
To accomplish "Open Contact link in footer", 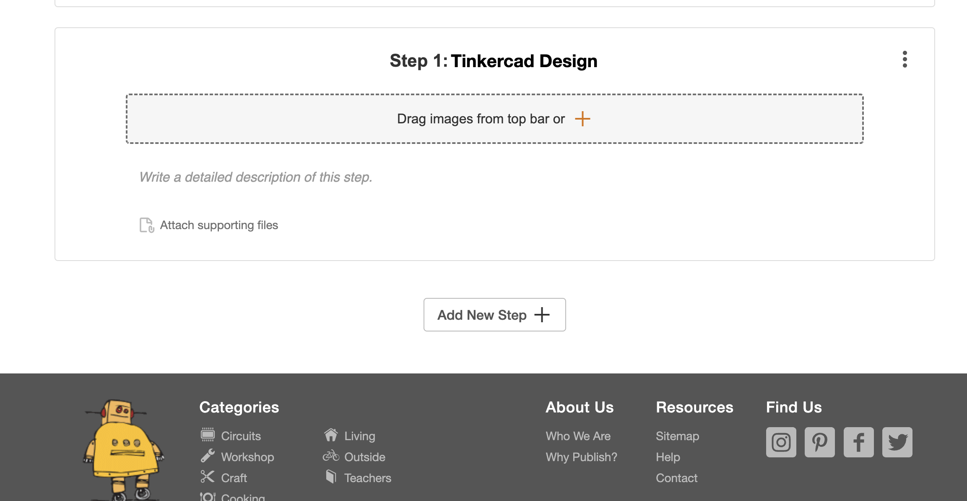I will point(676,478).
